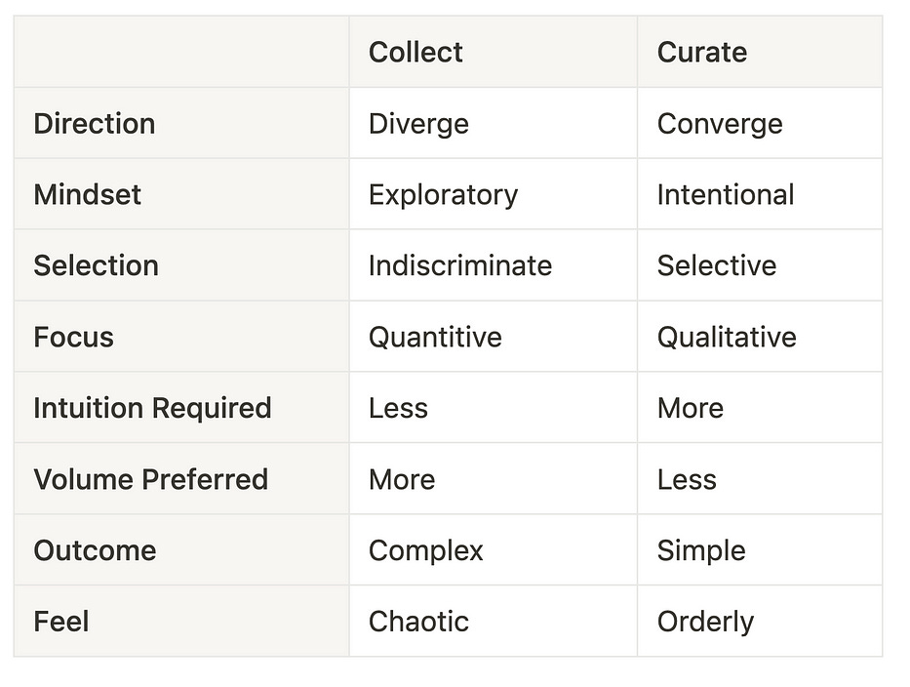Click the Chaotic cell

(x=493, y=621)
